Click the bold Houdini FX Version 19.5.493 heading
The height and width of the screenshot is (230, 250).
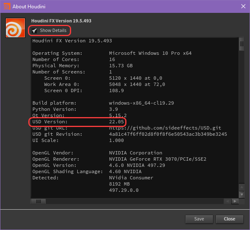coord(61,21)
